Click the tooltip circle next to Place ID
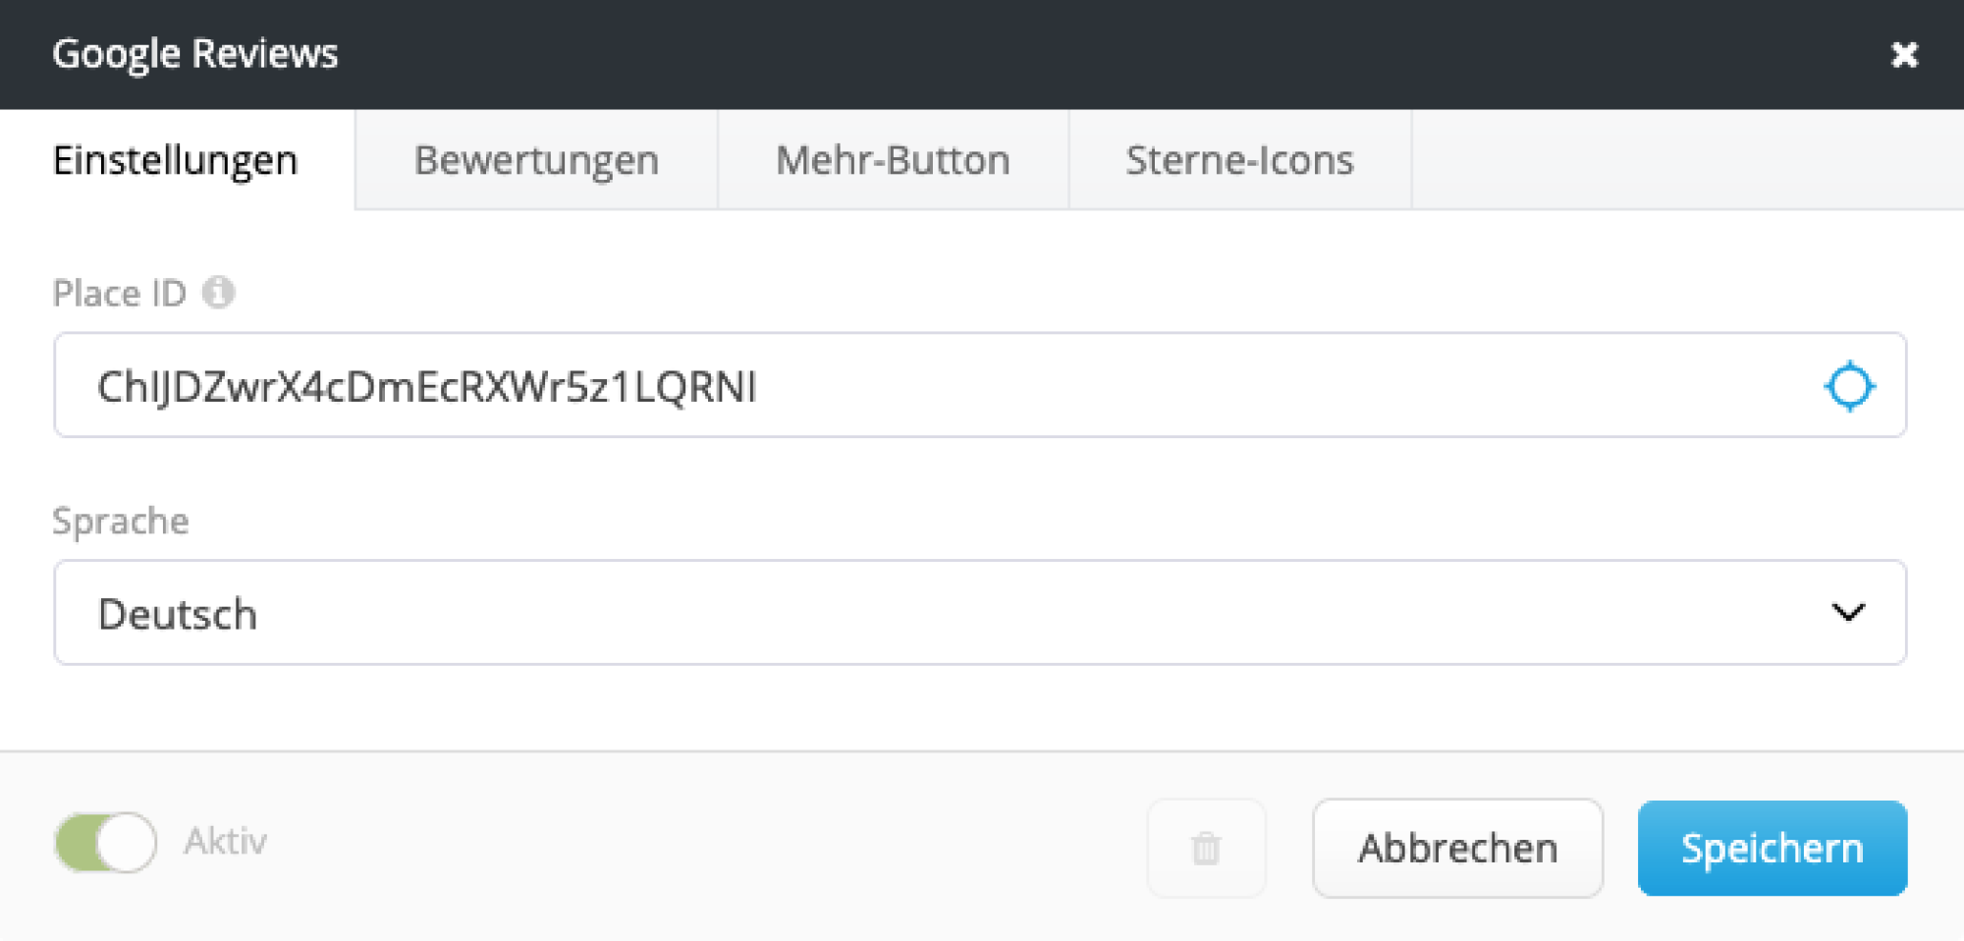This screenshot has height=941, width=1964. pyautogui.click(x=220, y=292)
